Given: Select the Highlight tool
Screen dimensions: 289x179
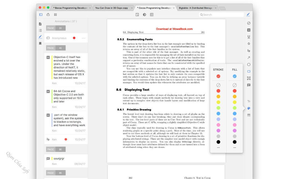Looking at the screenshot, I should [x=249, y=30].
